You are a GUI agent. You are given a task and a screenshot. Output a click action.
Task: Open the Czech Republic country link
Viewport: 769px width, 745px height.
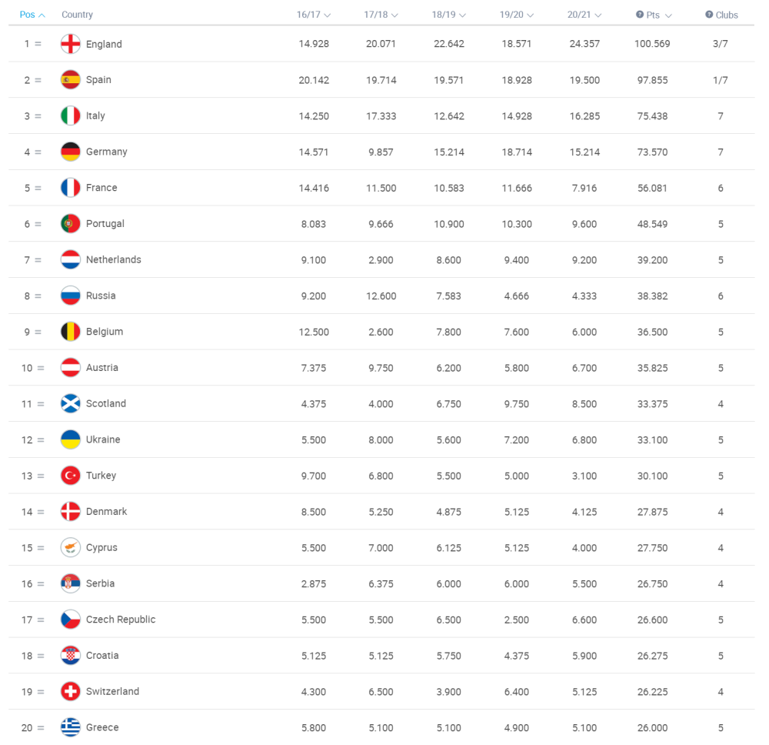[121, 620]
